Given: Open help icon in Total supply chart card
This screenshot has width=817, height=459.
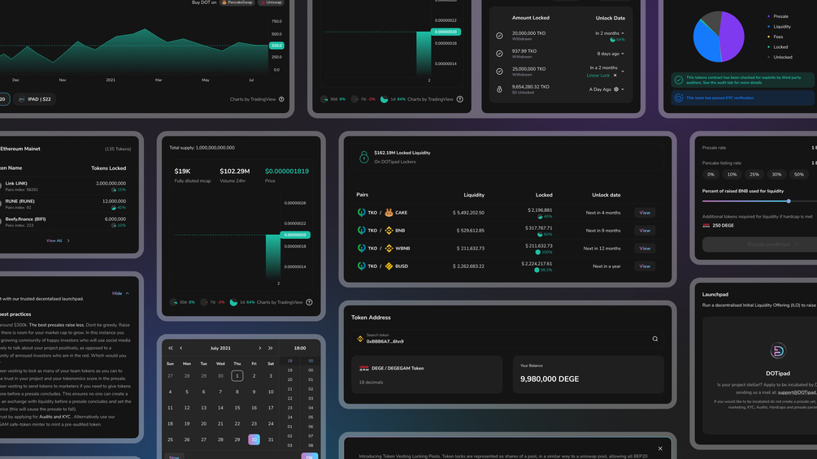Looking at the screenshot, I should [309, 302].
